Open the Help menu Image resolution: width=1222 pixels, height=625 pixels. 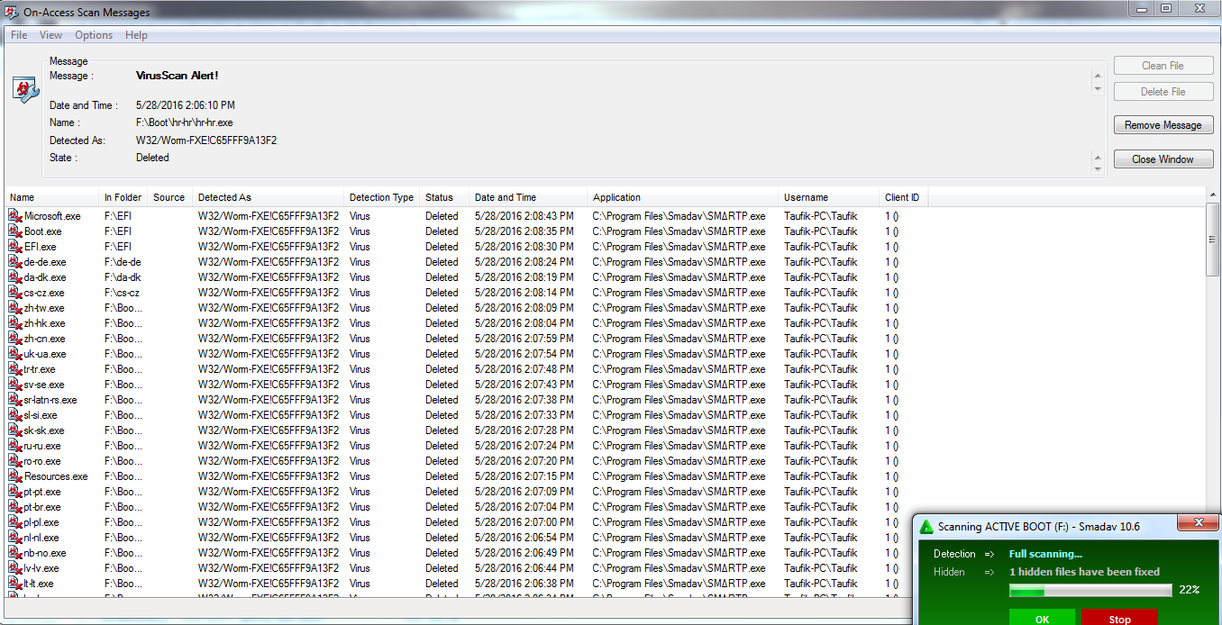click(x=136, y=35)
